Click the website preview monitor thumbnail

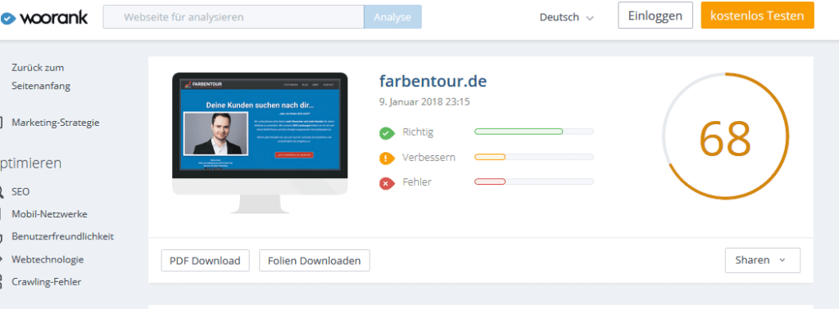260,142
